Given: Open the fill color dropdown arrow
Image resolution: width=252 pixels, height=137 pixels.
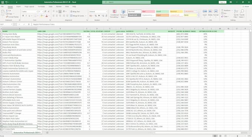Looking at the screenshot, I should click(44, 16).
